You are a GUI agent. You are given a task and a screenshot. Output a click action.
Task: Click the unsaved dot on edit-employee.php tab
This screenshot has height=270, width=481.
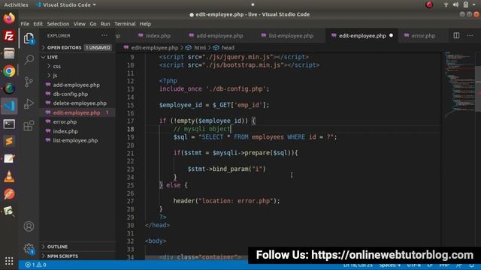pos(391,35)
